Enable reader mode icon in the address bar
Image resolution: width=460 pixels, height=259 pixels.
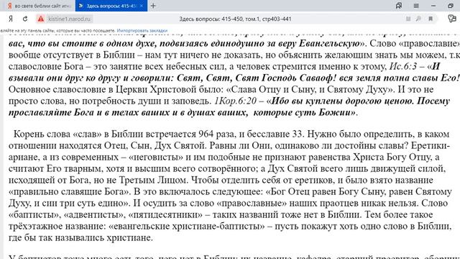click(408, 19)
